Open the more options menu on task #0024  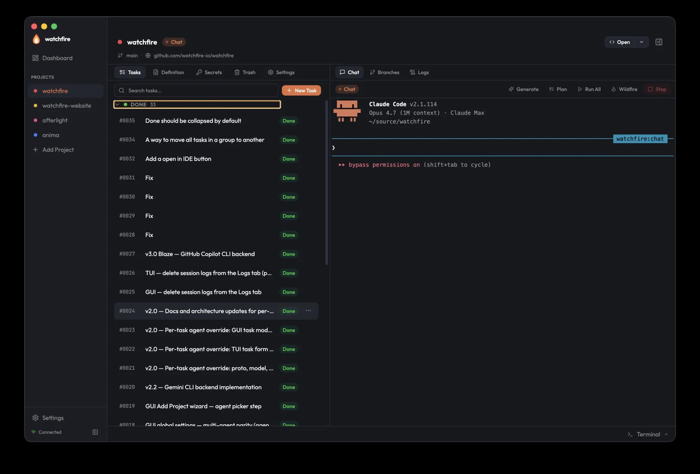[x=308, y=311]
